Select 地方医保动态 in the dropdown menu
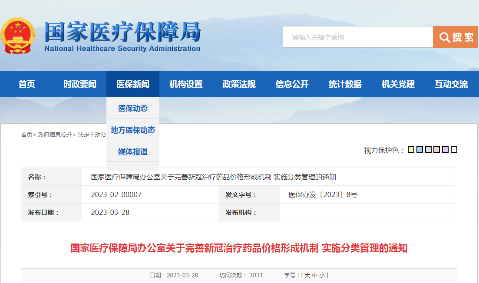The width and height of the screenshot is (479, 283). coord(133,130)
